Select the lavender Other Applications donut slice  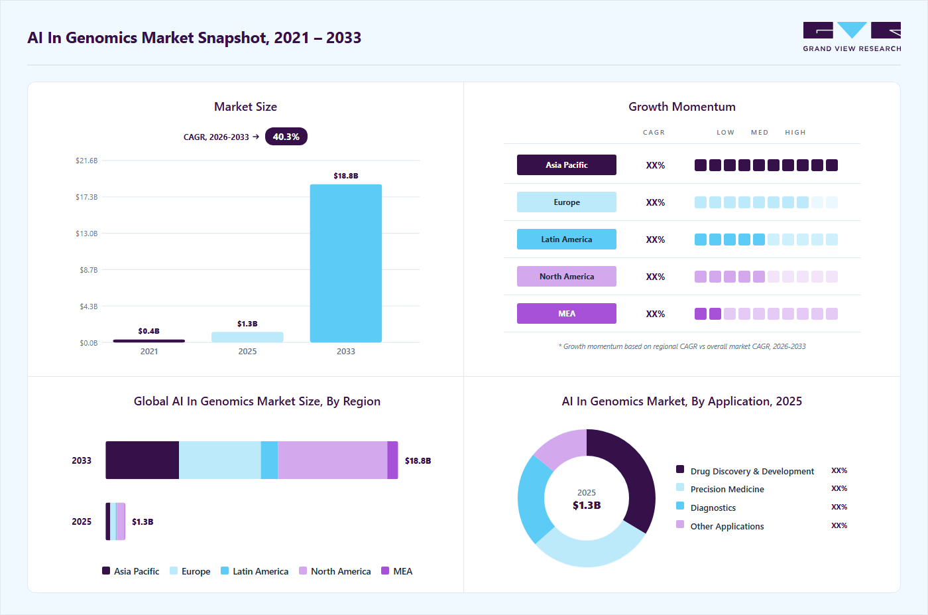[563, 447]
